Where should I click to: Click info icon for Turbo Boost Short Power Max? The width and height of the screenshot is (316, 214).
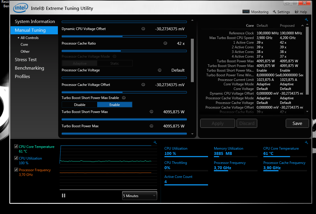151,112
